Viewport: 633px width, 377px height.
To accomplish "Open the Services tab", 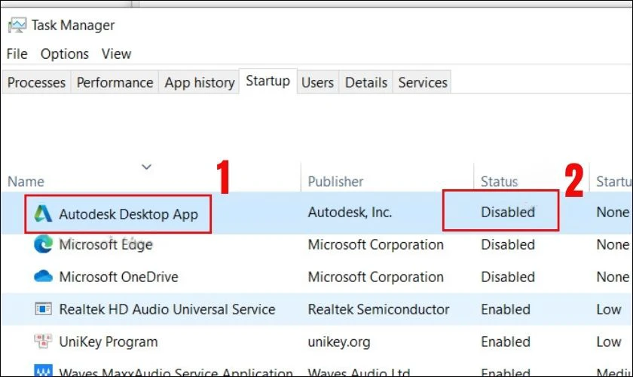I will pyautogui.click(x=422, y=83).
